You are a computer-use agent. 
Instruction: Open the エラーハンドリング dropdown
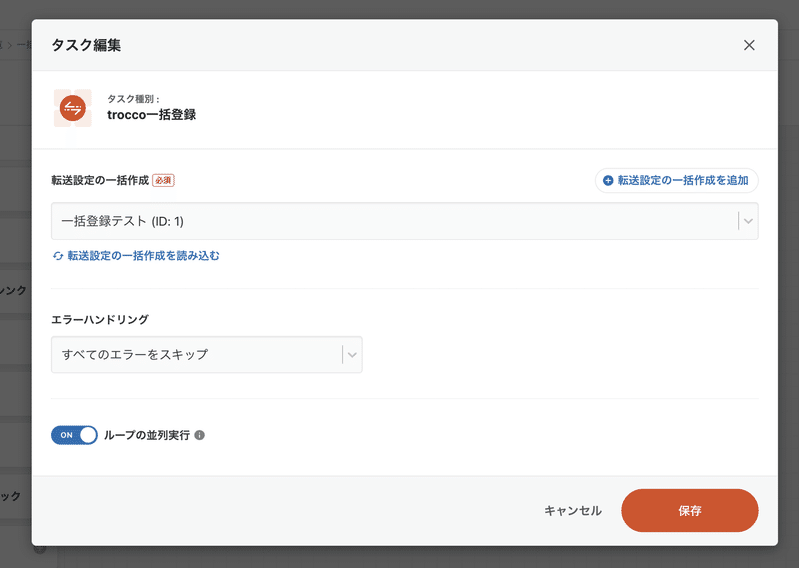pos(207,354)
